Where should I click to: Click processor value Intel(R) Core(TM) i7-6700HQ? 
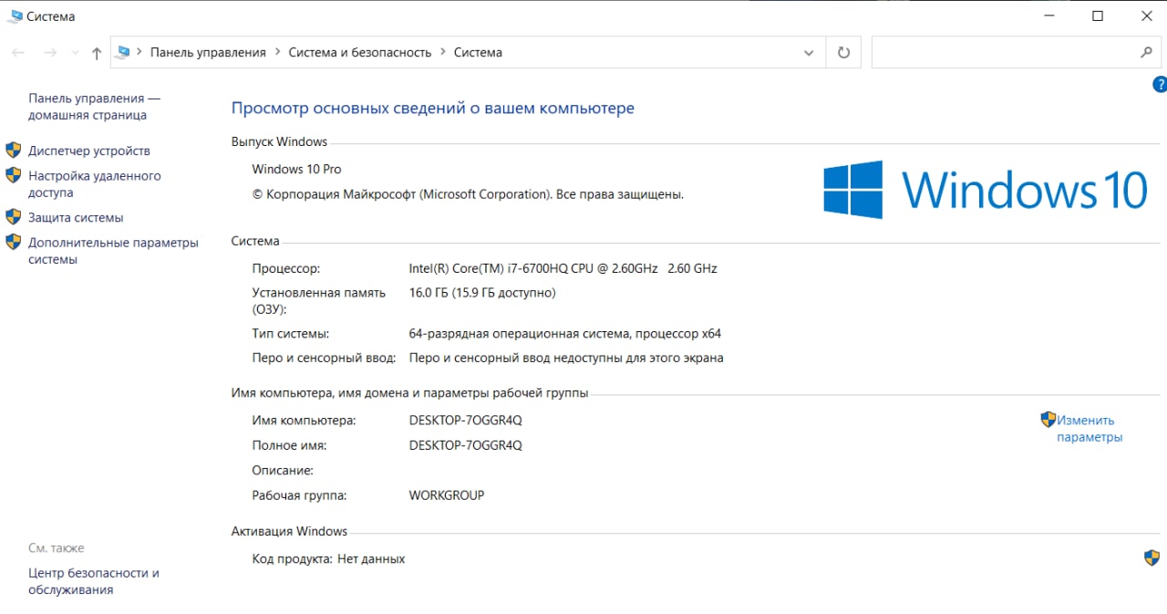point(563,268)
